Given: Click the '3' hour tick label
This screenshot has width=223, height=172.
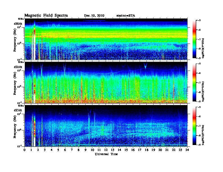Looking at the screenshot, I should click(45, 150).
